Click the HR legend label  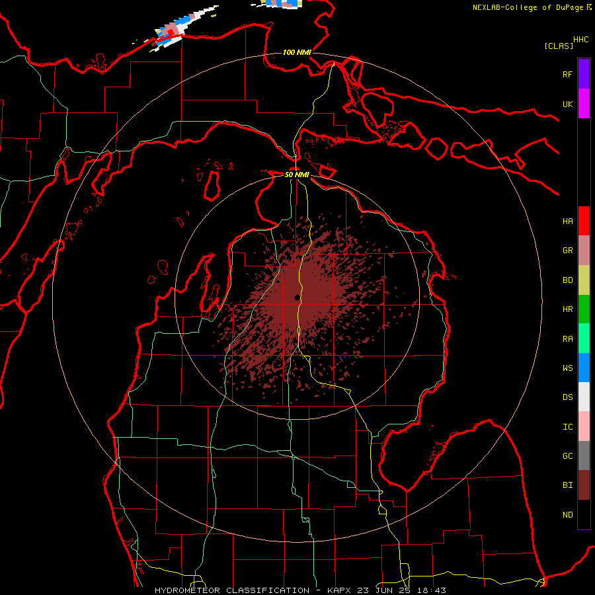click(567, 309)
